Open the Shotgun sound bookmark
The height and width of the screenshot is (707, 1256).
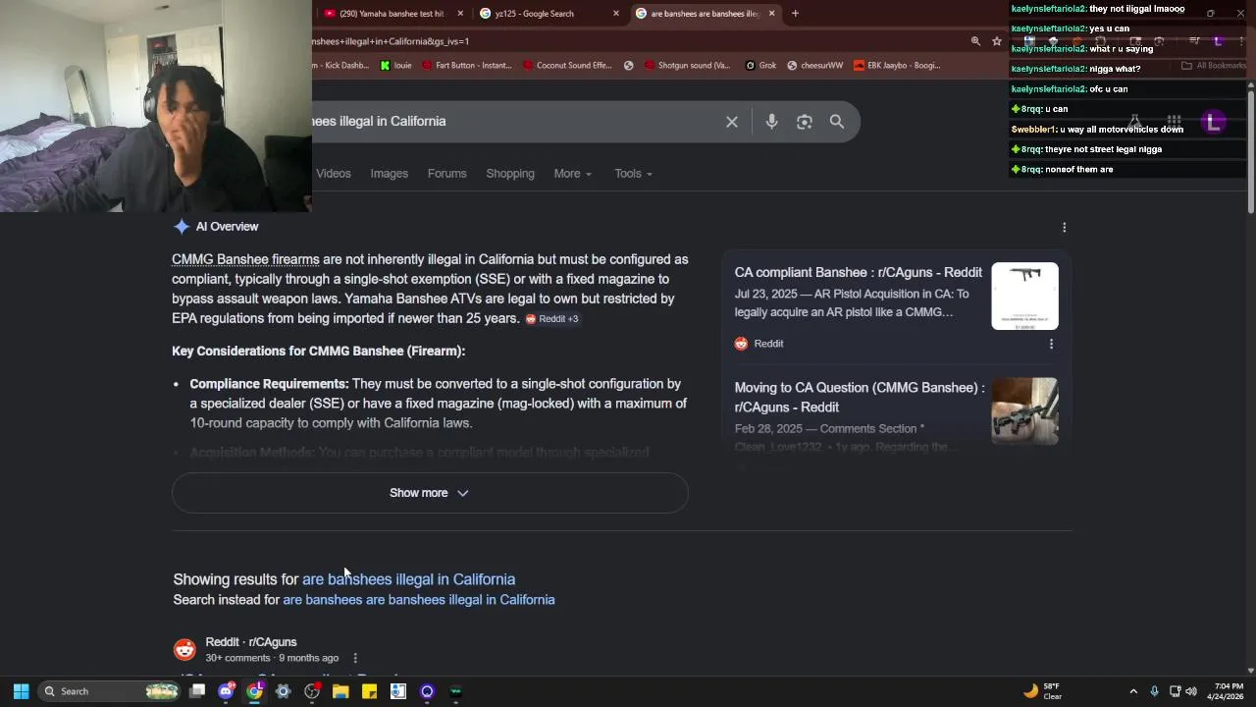tap(687, 66)
